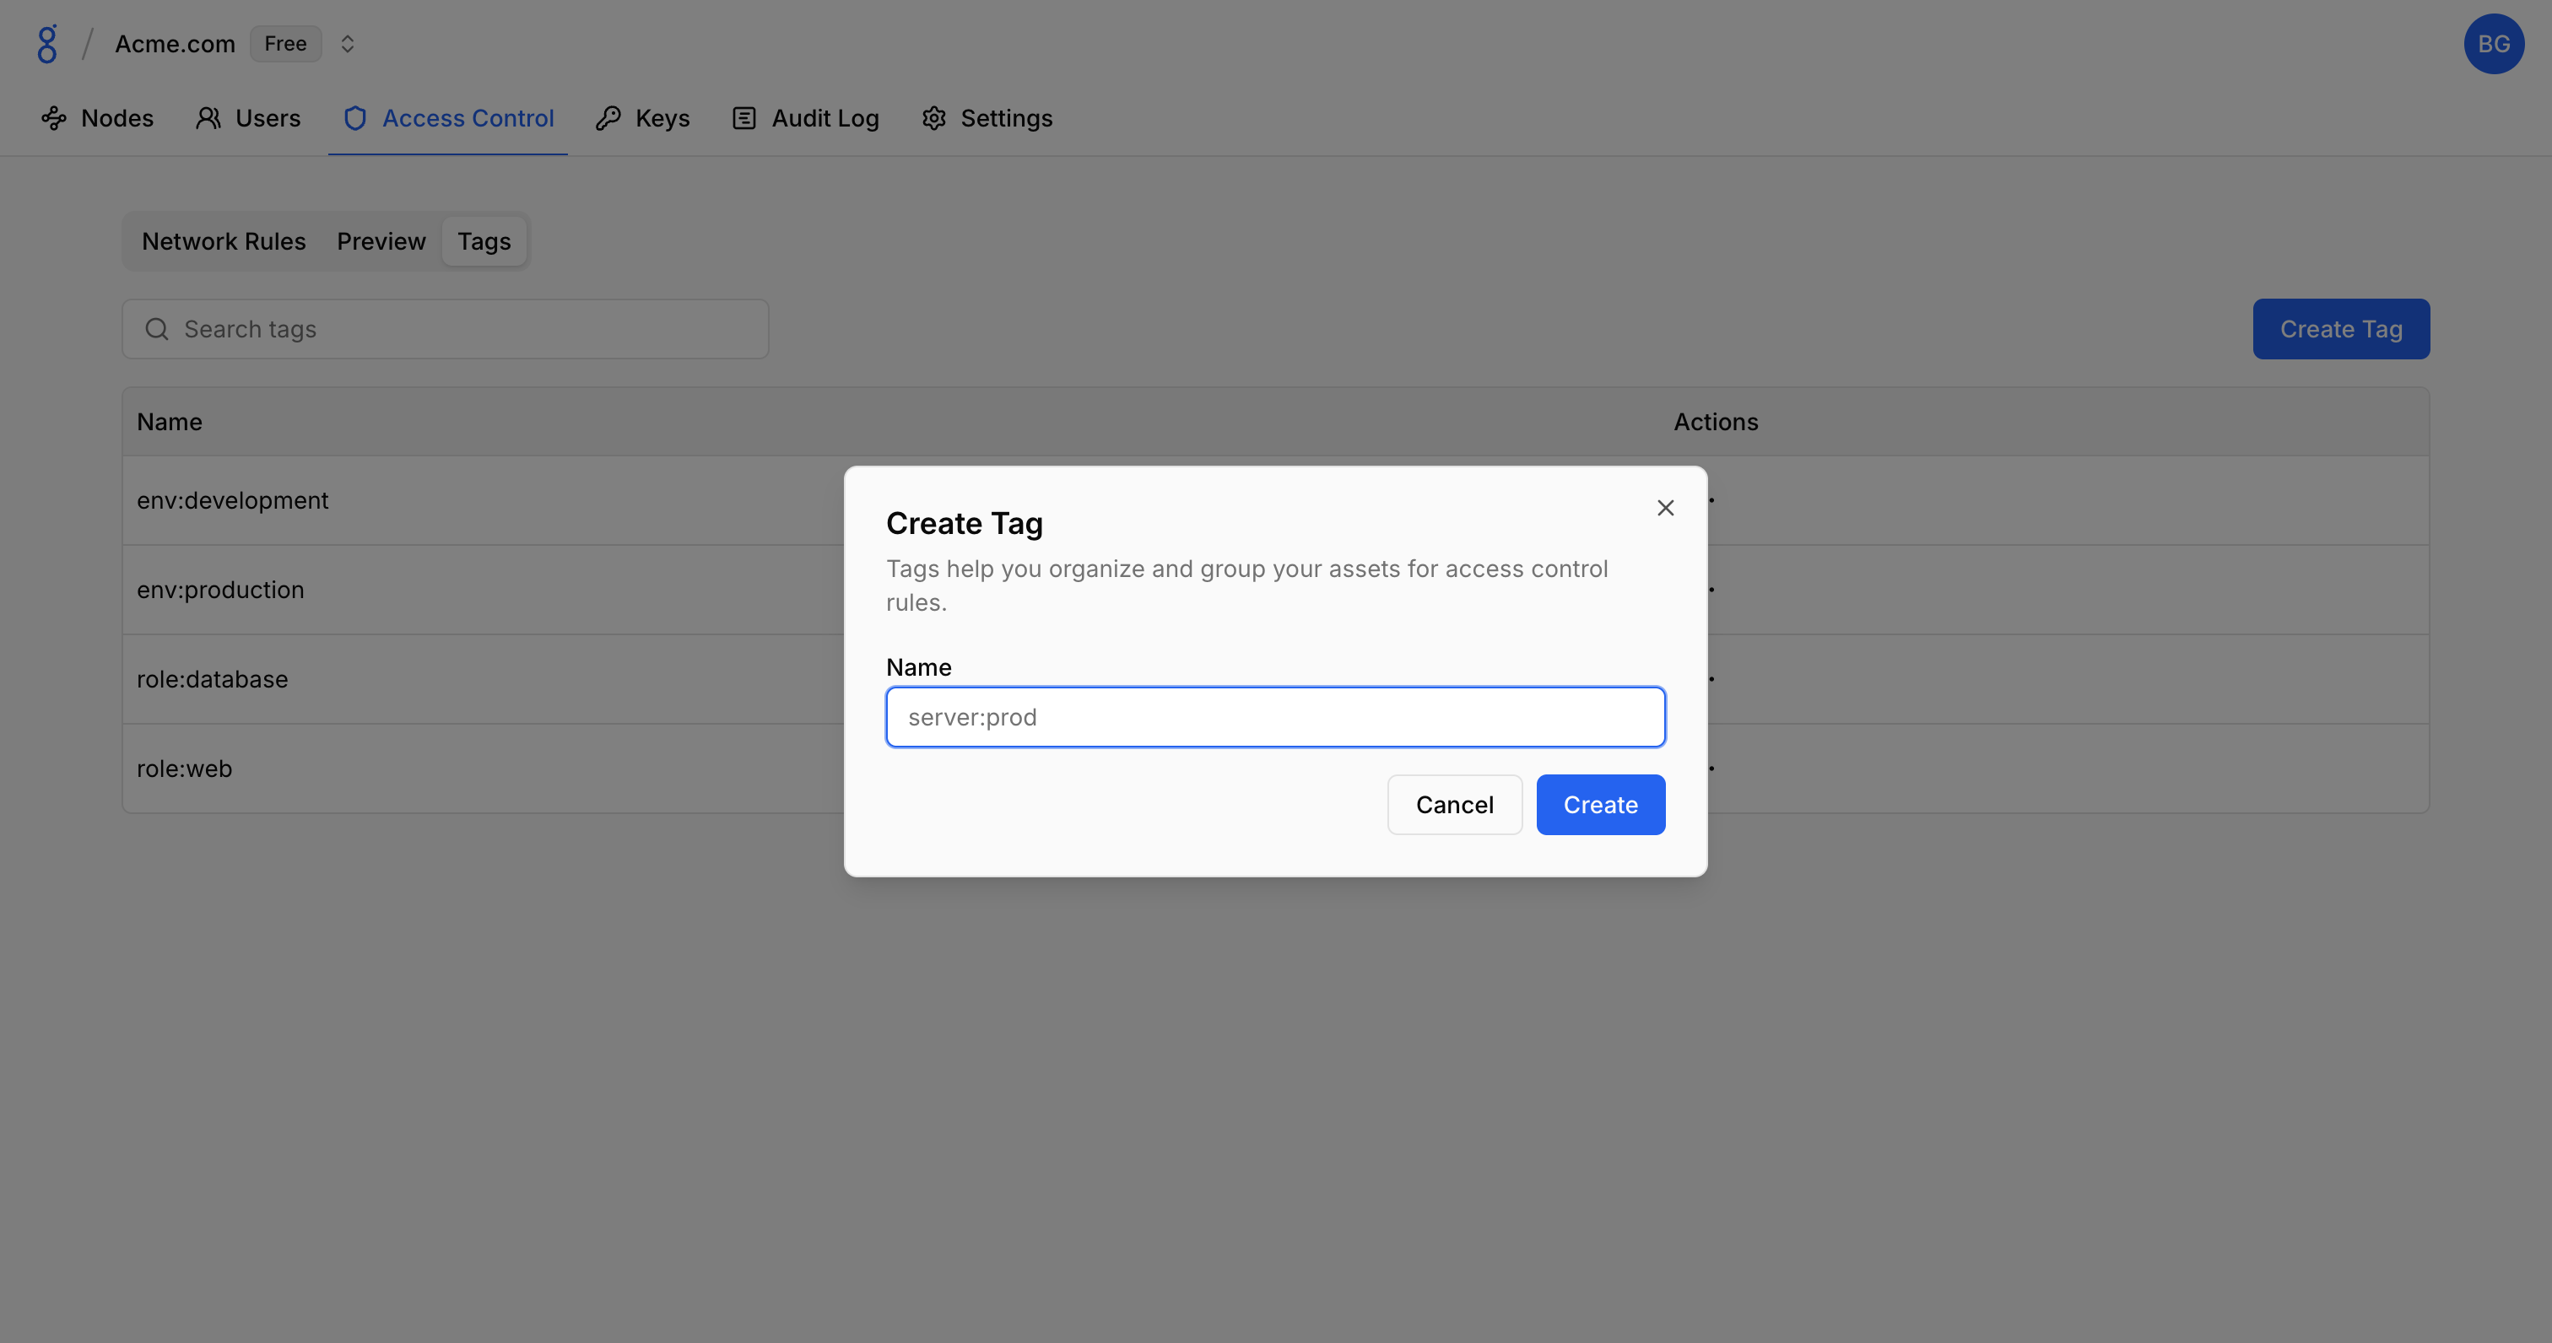Focus the tag Name input field
Image resolution: width=2552 pixels, height=1343 pixels.
1275,717
